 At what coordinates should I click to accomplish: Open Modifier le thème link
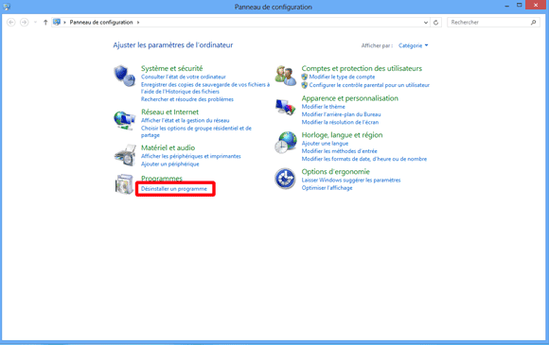pos(323,107)
